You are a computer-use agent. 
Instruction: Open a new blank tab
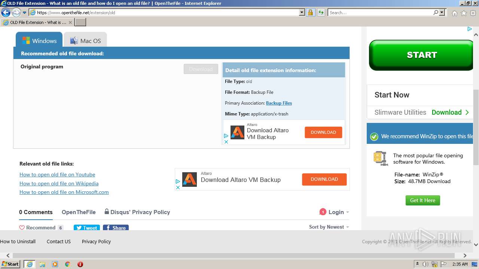(x=80, y=22)
